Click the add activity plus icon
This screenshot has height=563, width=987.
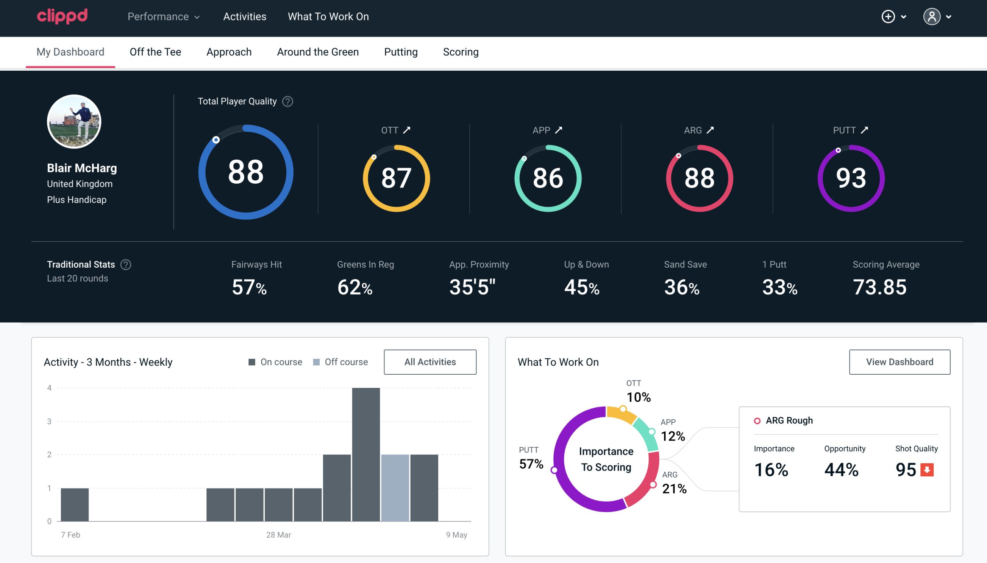[x=888, y=17]
